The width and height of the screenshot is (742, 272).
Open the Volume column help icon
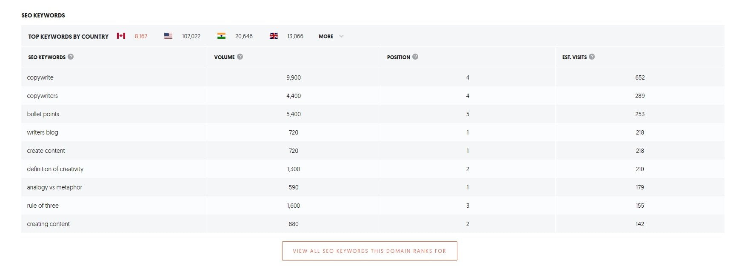coord(240,57)
